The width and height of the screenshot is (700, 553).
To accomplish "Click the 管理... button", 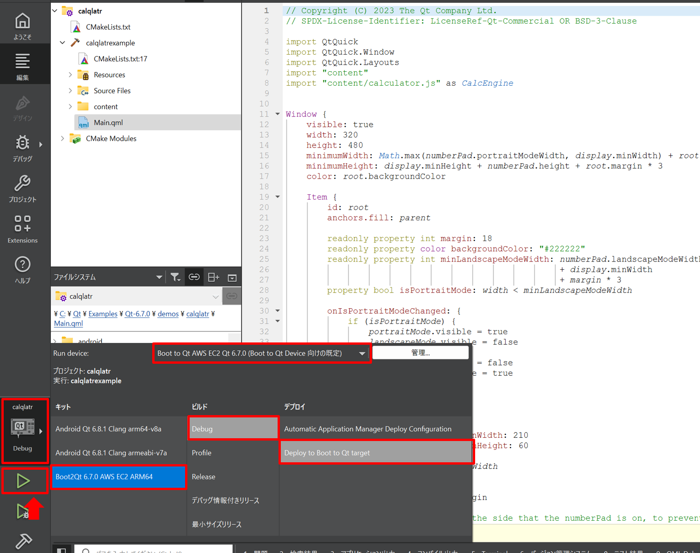I will [x=420, y=353].
